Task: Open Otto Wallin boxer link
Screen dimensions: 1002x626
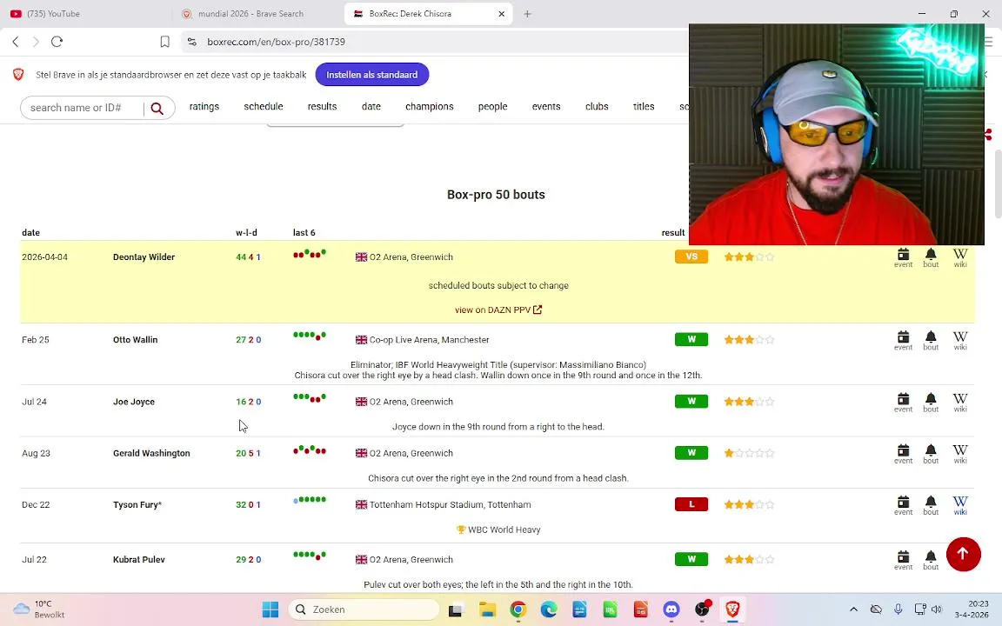Action: click(136, 340)
